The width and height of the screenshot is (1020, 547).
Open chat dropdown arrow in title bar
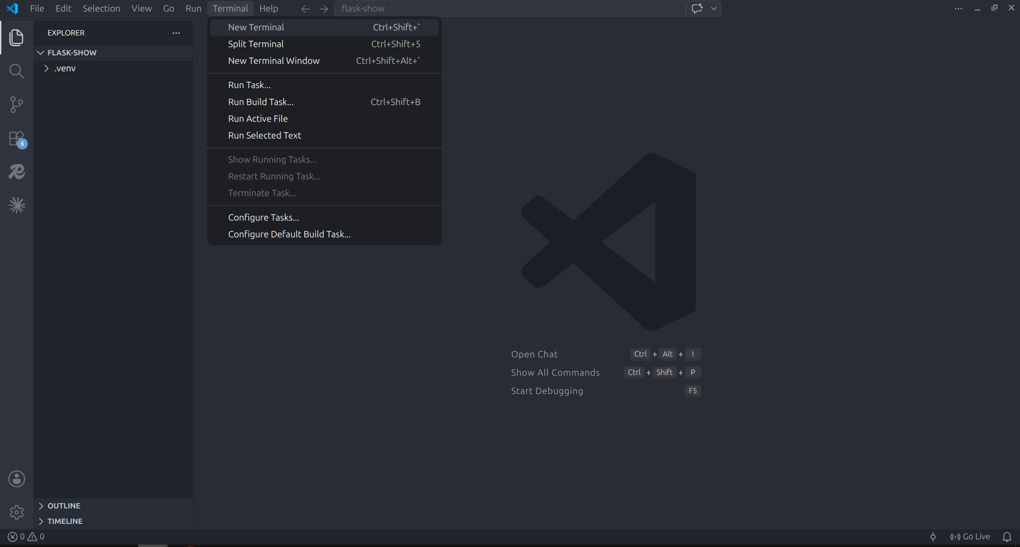[x=714, y=8]
